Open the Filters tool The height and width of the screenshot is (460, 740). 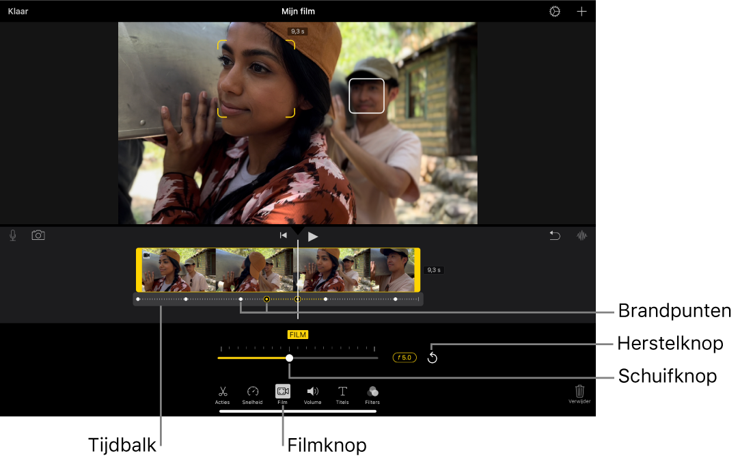(x=372, y=395)
